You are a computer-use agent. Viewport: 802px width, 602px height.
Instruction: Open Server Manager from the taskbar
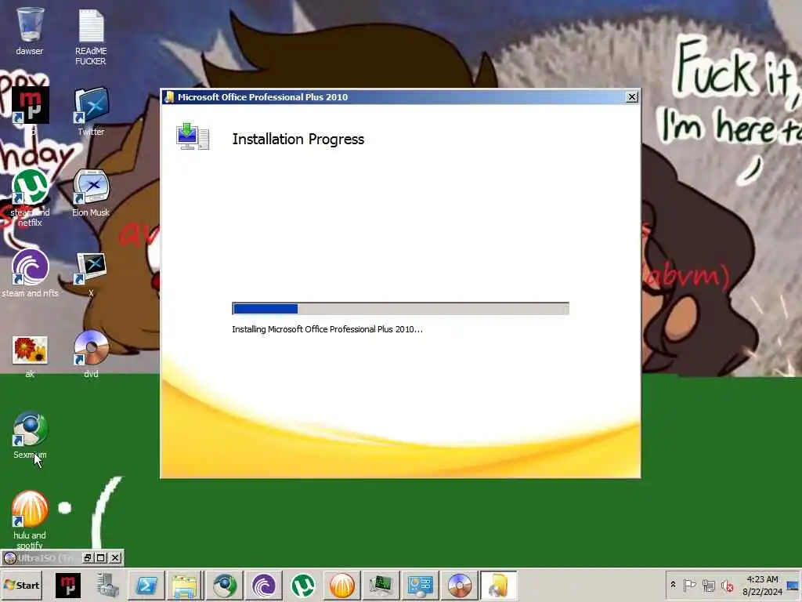pos(107,585)
